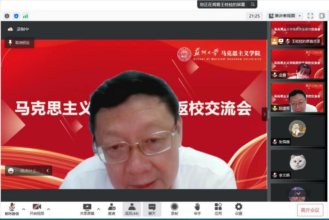Click 取消锁定 unpin button

pyautogui.click(x=19, y=43)
